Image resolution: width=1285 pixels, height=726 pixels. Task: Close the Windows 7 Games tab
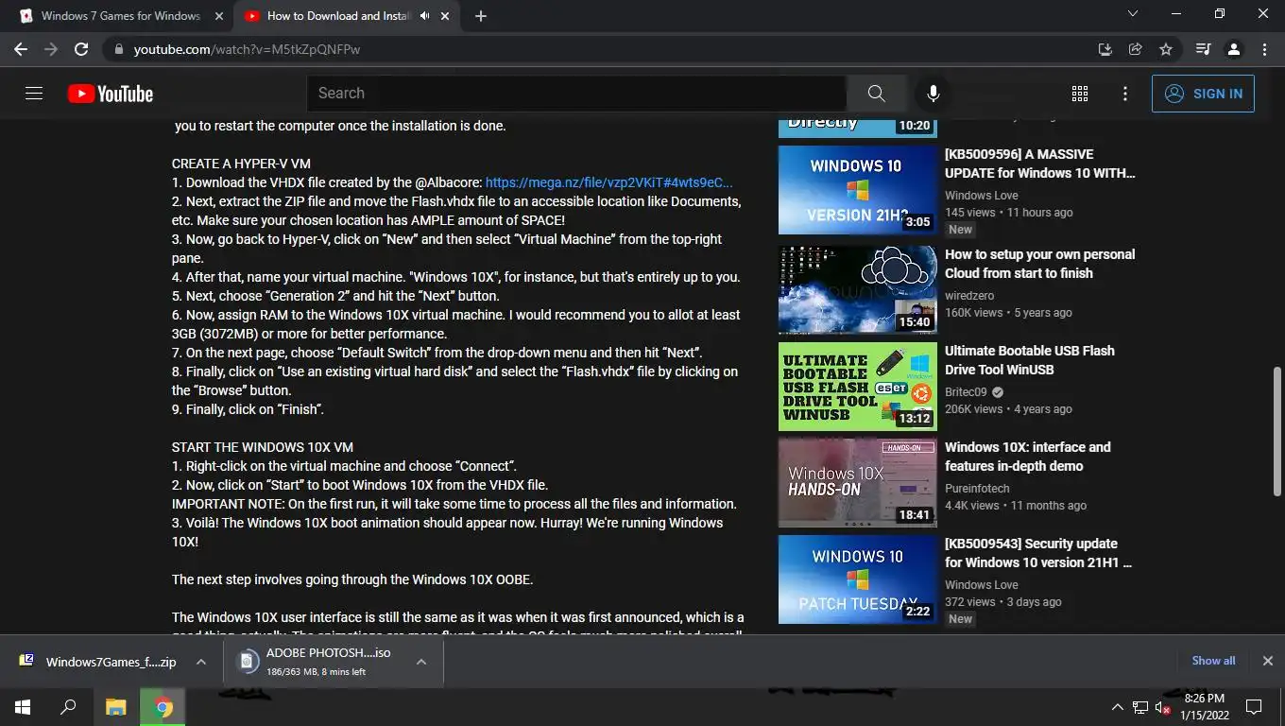point(219,16)
